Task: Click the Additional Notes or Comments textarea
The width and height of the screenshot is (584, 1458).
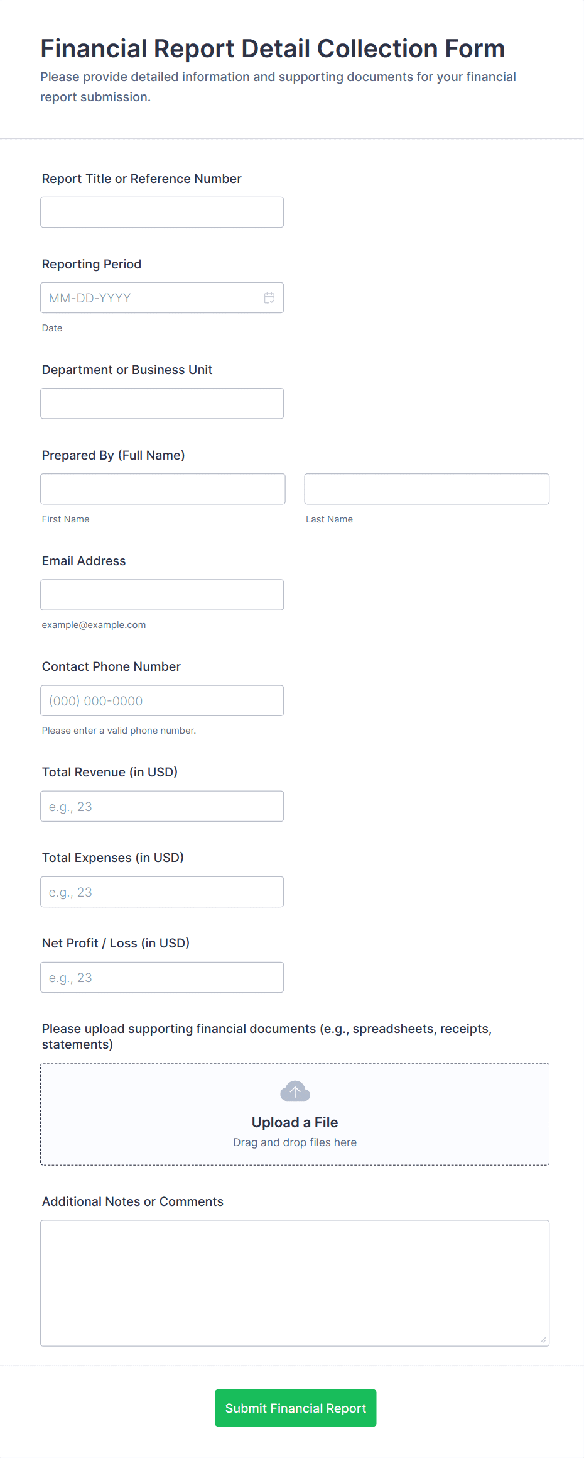Action: 295,1283
